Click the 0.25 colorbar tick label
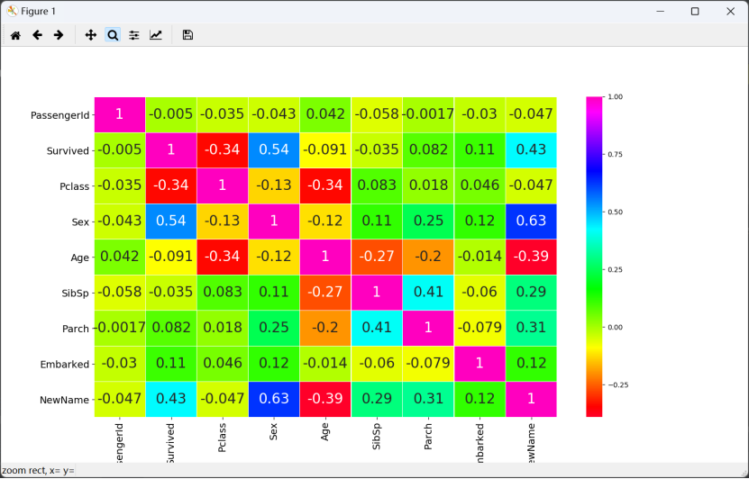The width and height of the screenshot is (749, 479). (x=616, y=270)
